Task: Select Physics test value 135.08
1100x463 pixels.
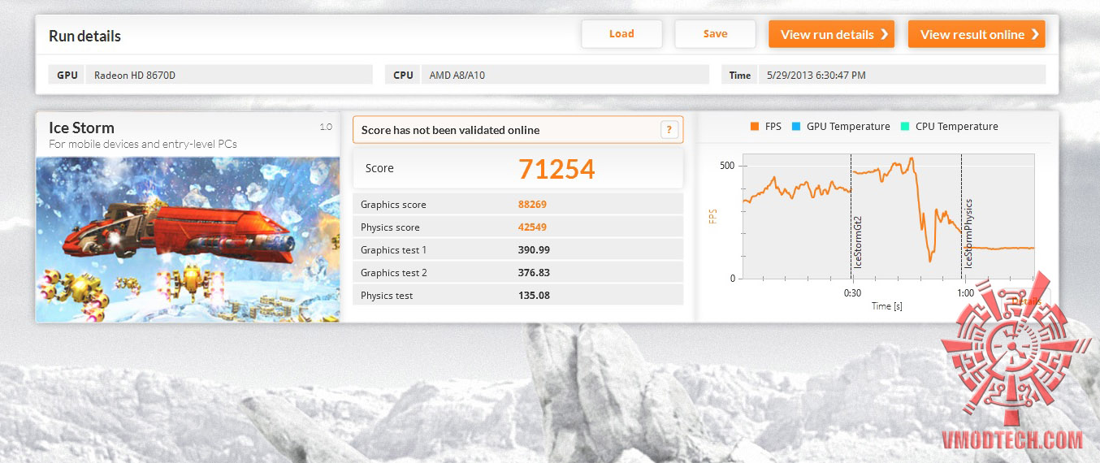Action: [x=534, y=296]
